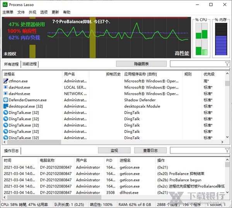Click the % CPU usage meter
The height and width of the screenshot is (208, 232).
click(x=201, y=39)
